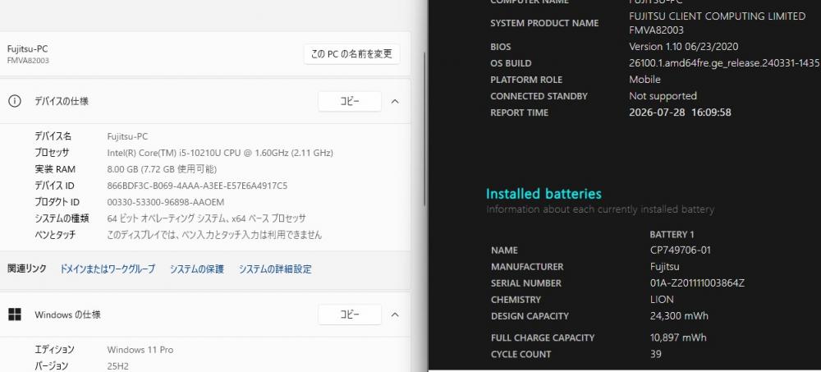Select the device ID value 866BDF3C

pyautogui.click(x=197, y=186)
